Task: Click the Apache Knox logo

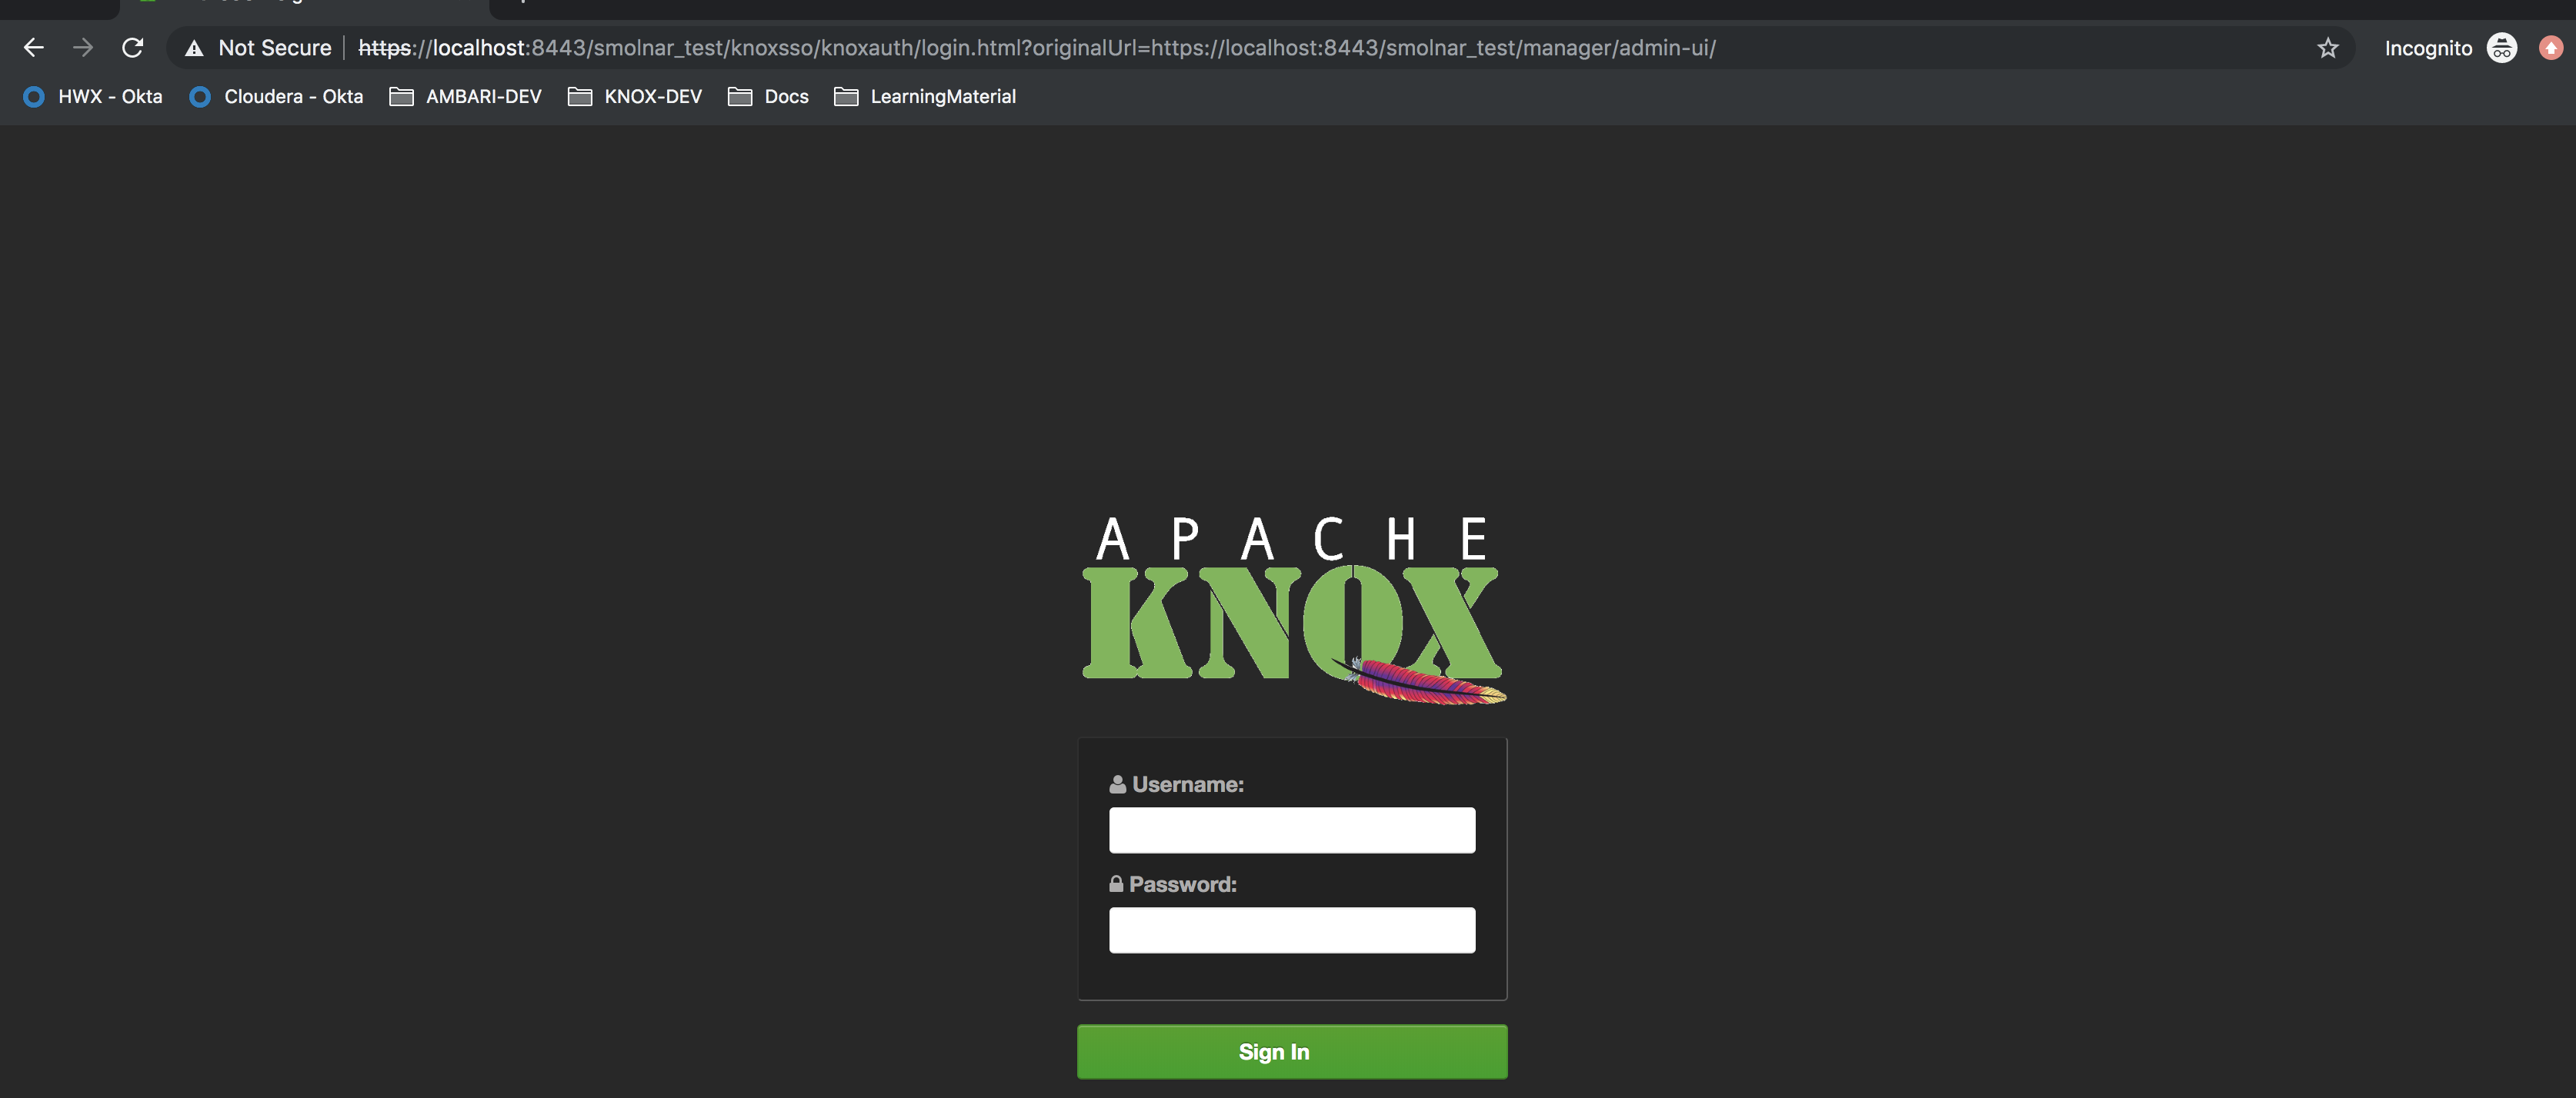Action: (x=1291, y=610)
